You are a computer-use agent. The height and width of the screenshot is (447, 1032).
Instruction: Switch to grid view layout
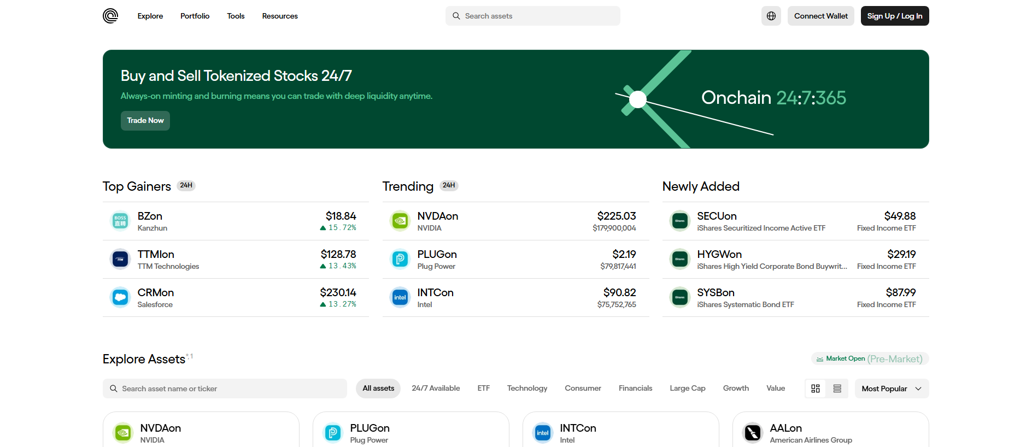click(x=816, y=389)
